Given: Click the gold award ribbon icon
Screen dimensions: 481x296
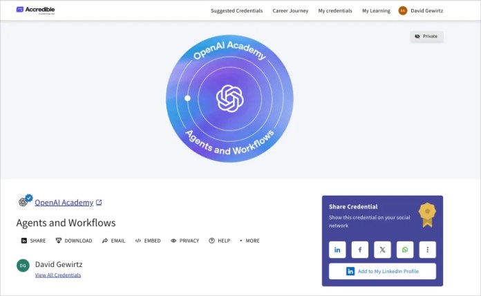Looking at the screenshot, I should click(x=427, y=214).
